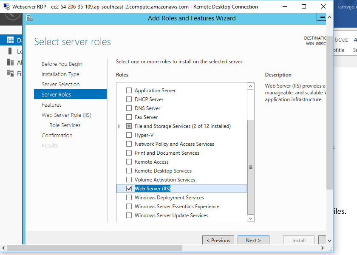Click the Local Server icon in sidebar
The image size is (357, 255).
tap(10, 51)
